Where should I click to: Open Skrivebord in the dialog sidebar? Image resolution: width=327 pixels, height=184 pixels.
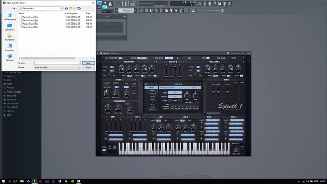10,27
